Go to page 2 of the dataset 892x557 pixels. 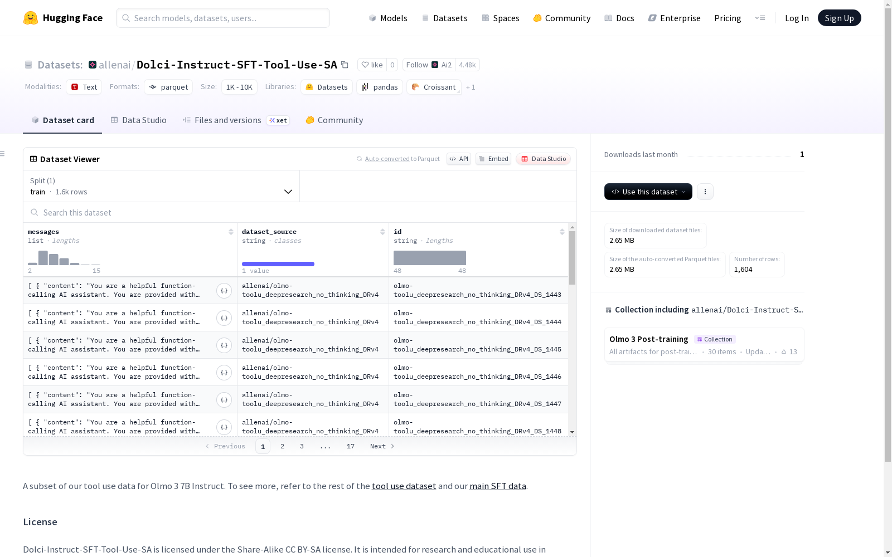pyautogui.click(x=283, y=446)
